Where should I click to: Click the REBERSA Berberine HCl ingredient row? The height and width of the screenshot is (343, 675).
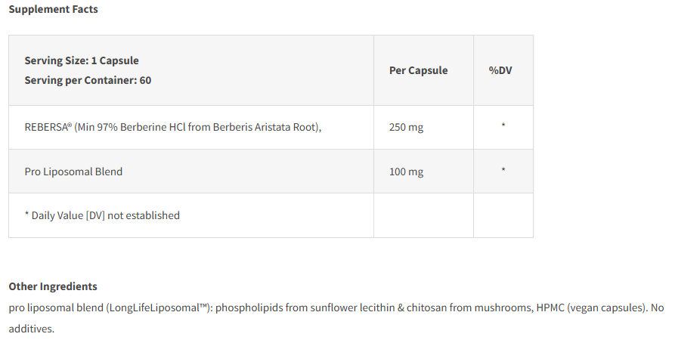coord(173,127)
